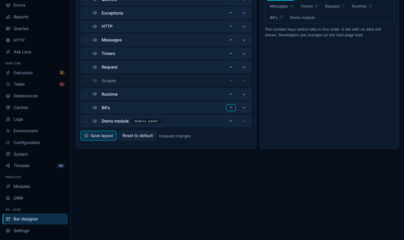
Task: Click the Configuration list icon
Action: pyautogui.click(x=8, y=142)
